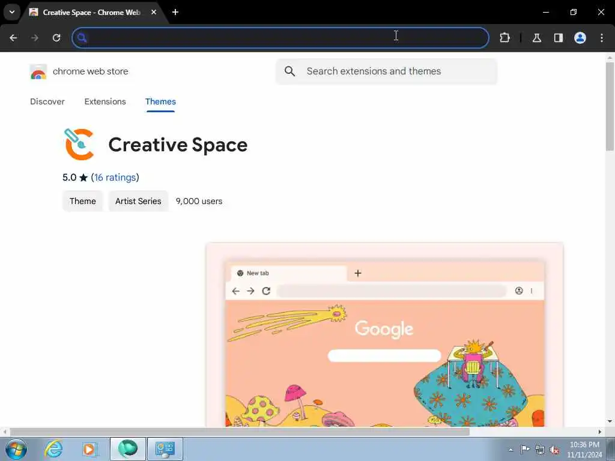Open Windows Media Player taskbar icon
This screenshot has width=615, height=461.
tap(89, 449)
